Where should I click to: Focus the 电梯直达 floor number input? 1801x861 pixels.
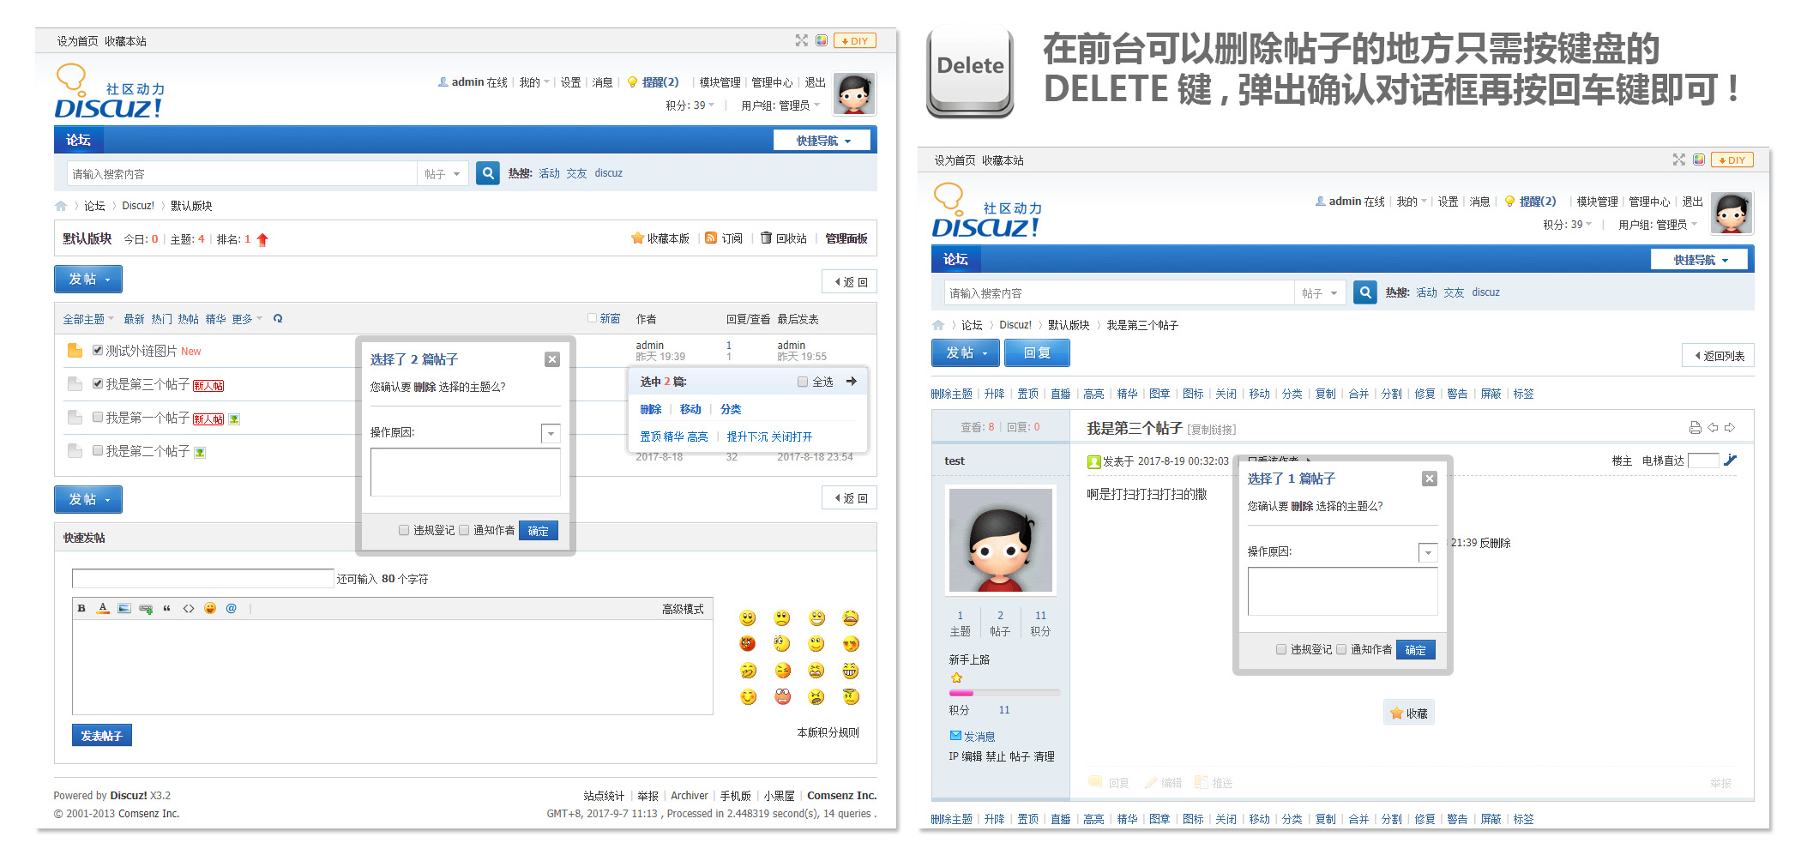[1704, 461]
